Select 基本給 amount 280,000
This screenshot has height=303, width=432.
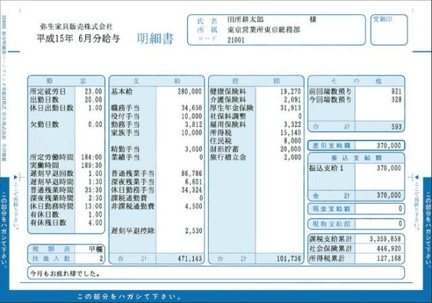(x=190, y=92)
